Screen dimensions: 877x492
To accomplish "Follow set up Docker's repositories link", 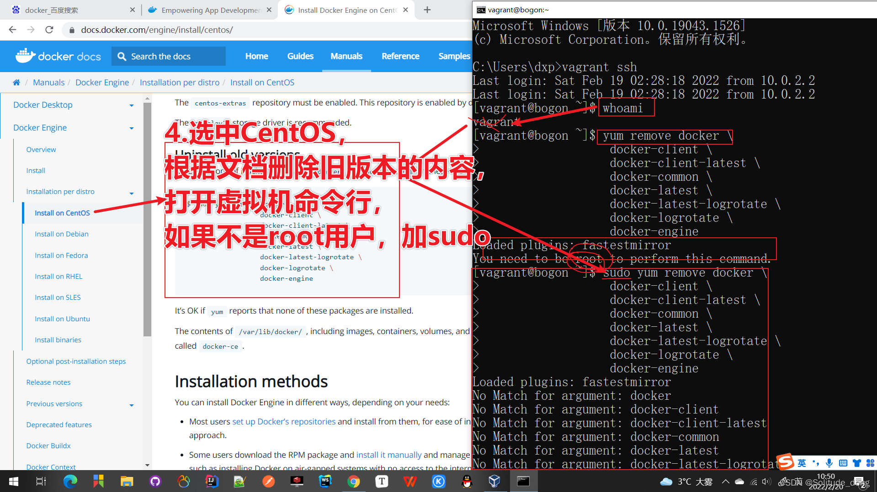I will tap(284, 421).
